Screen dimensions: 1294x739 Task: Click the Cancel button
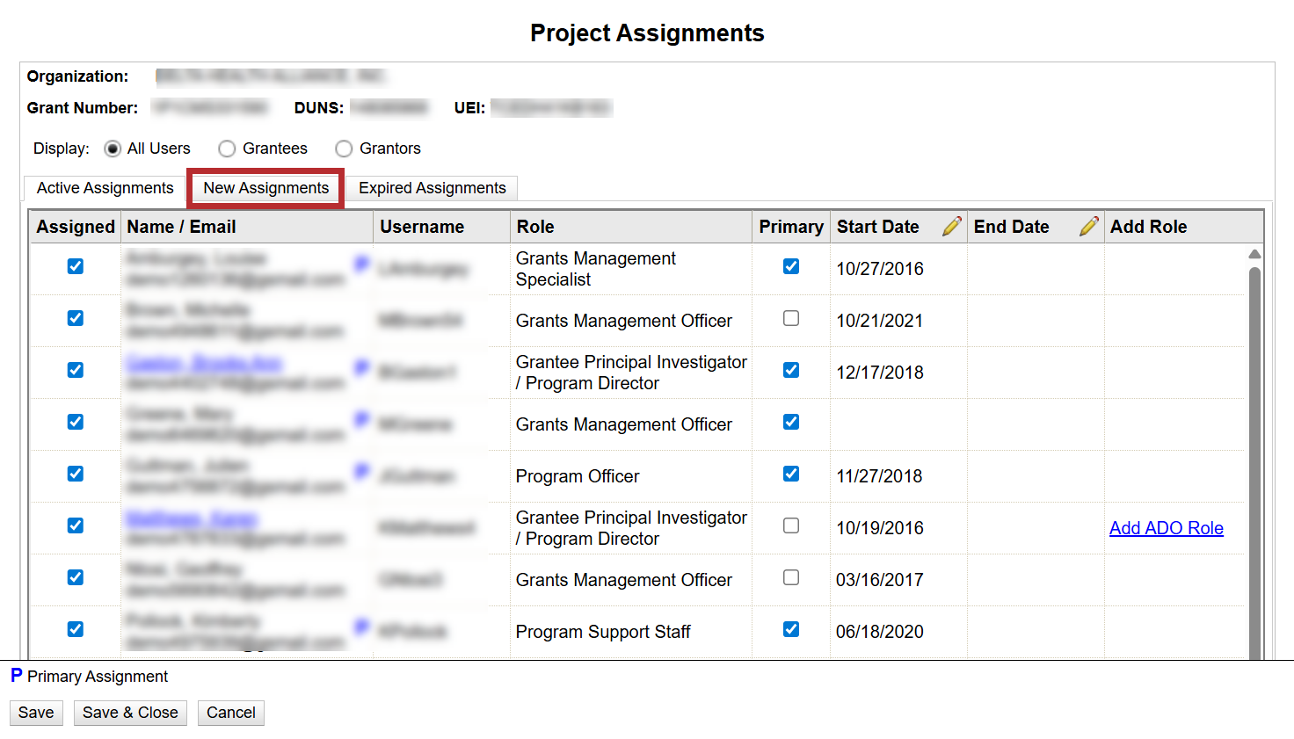click(230, 713)
